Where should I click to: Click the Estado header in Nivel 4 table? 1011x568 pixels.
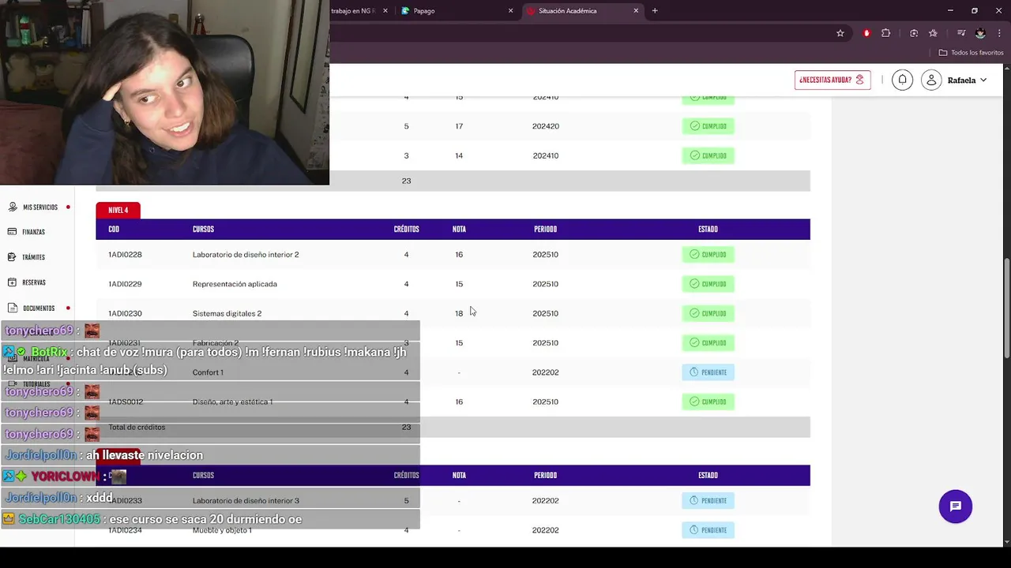click(x=708, y=230)
